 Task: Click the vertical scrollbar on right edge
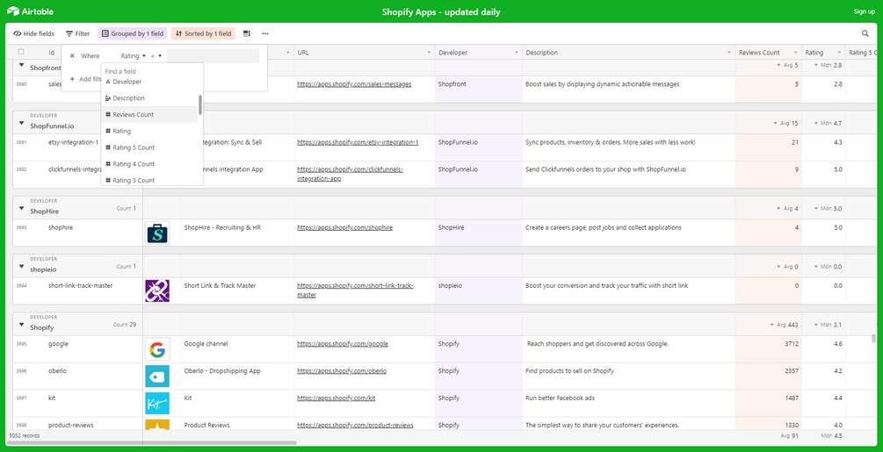(873, 338)
